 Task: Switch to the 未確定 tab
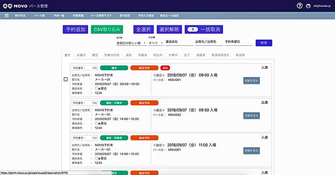[x=81, y=55]
